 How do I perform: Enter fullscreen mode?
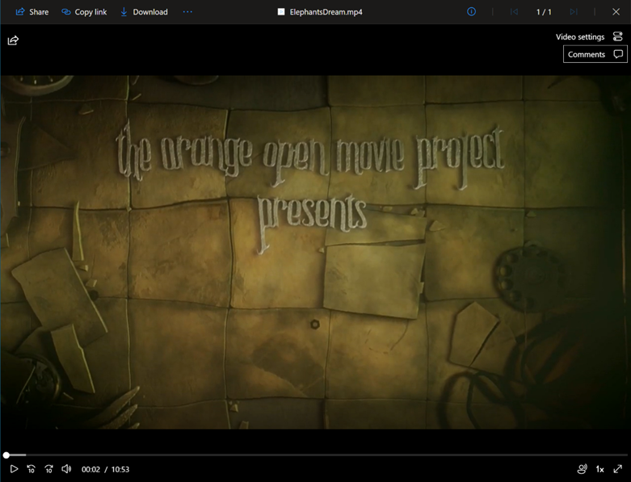pos(618,469)
